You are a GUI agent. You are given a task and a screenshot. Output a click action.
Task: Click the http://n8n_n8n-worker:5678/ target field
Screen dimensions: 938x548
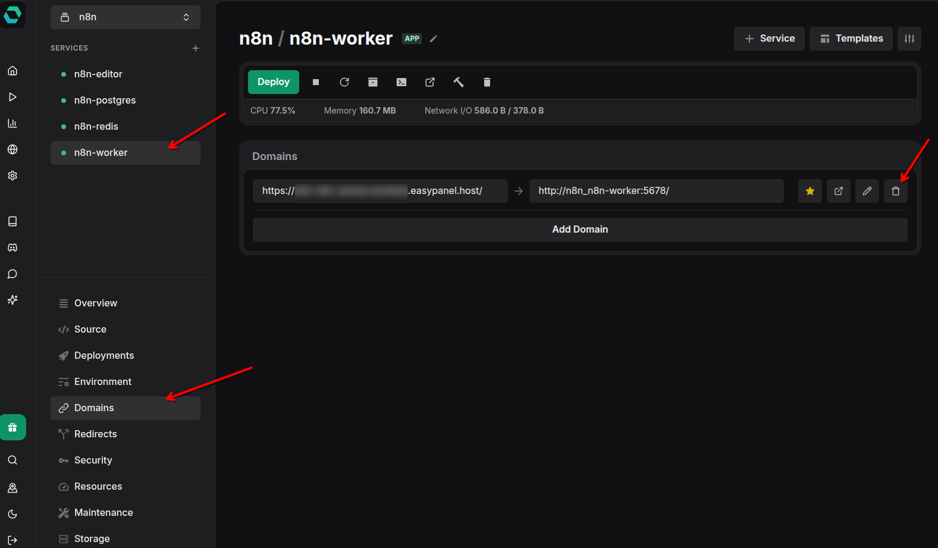pos(657,191)
